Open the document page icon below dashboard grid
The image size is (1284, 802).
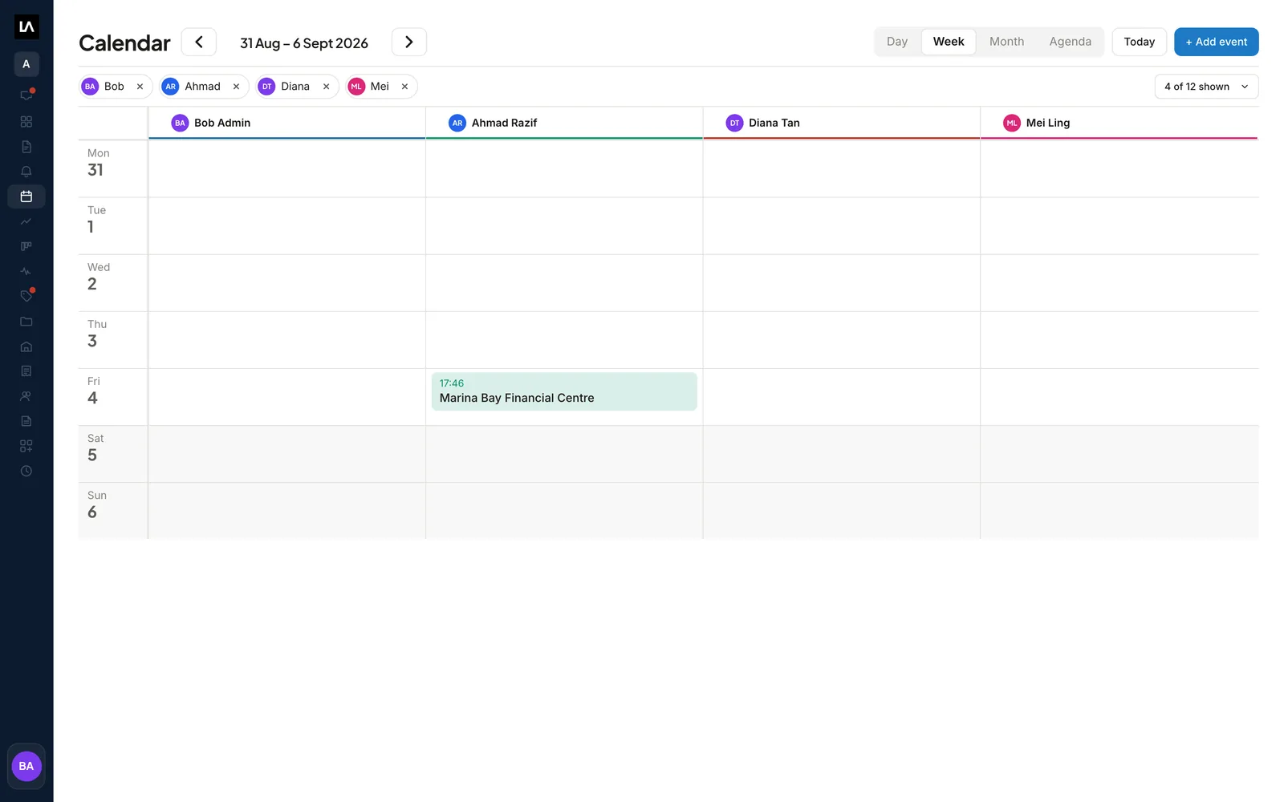[x=26, y=147]
